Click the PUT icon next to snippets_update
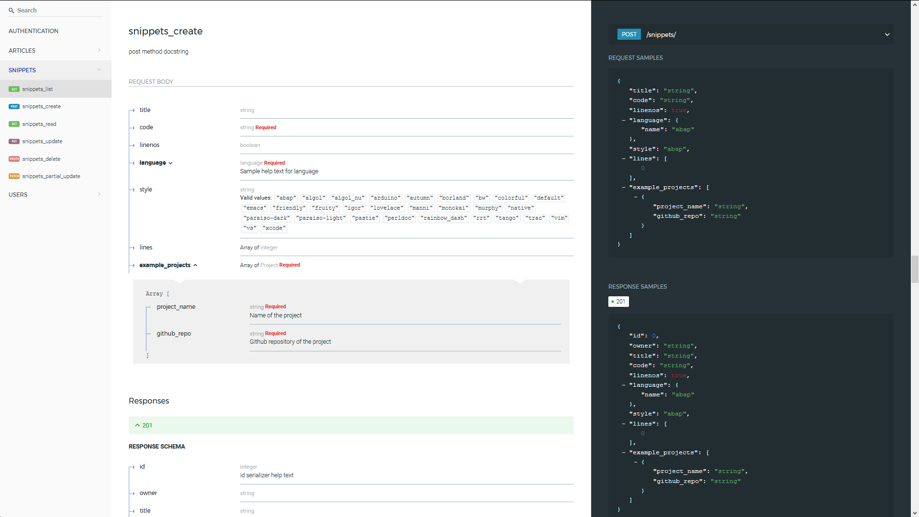919x517 pixels. tap(14, 141)
